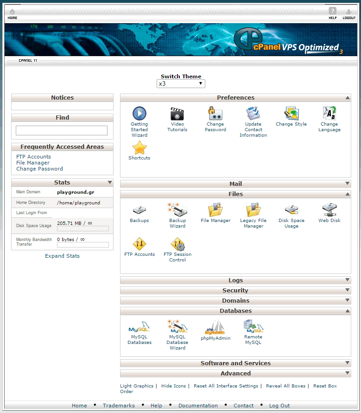Open Documentation in footer menu

198,406
